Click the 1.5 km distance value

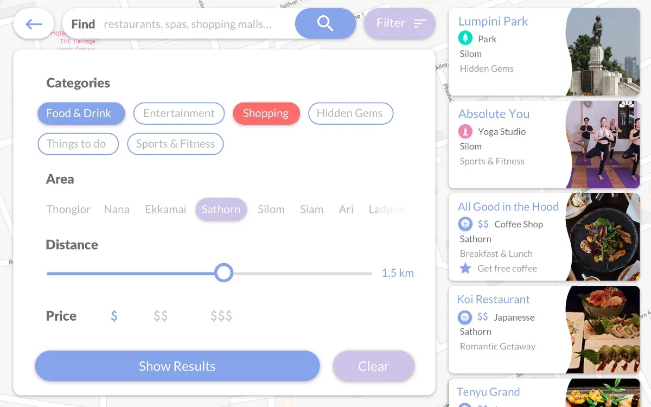tap(398, 273)
